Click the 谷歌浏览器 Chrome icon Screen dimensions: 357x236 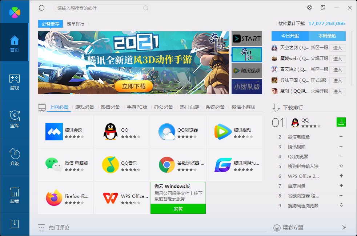[x=167, y=165]
